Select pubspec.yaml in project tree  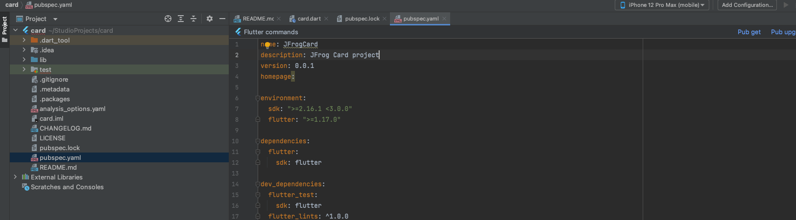pos(60,157)
